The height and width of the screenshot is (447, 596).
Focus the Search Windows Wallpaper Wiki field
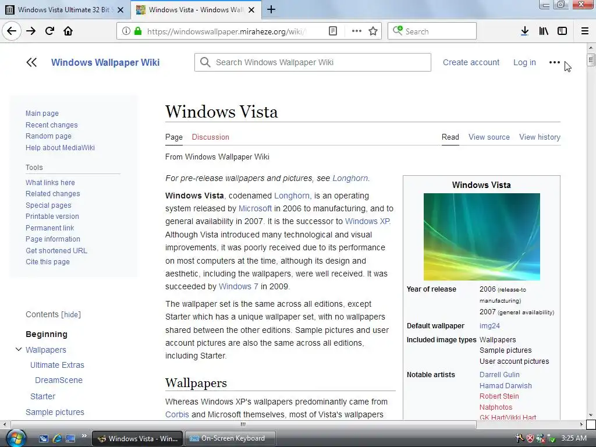point(313,62)
